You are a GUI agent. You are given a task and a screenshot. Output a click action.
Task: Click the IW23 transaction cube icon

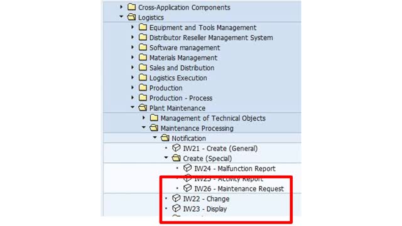(177, 208)
